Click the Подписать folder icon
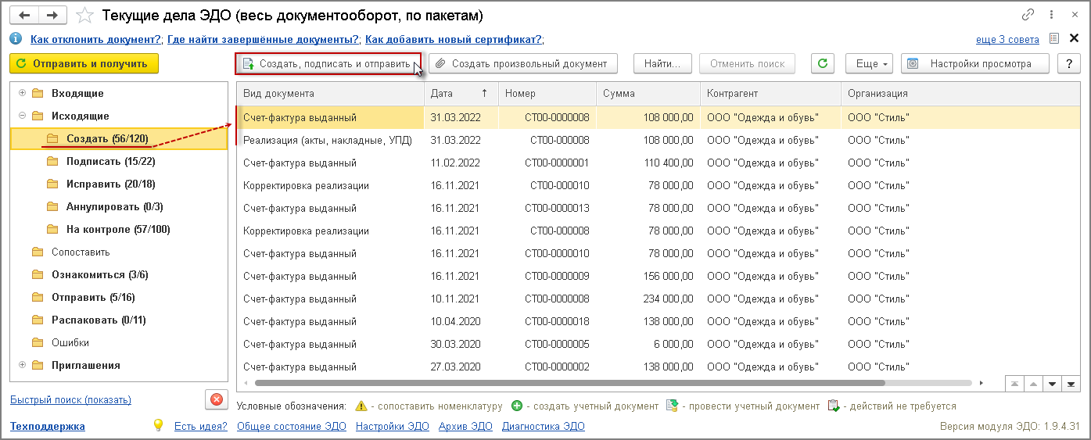The height and width of the screenshot is (440, 1091). point(53,161)
